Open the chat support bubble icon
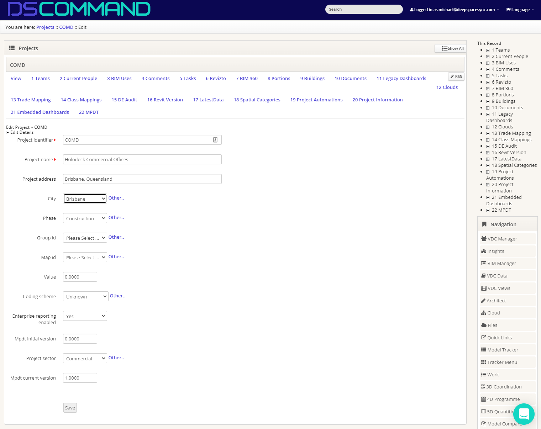Image resolution: width=541 pixels, height=429 pixels. click(x=524, y=414)
